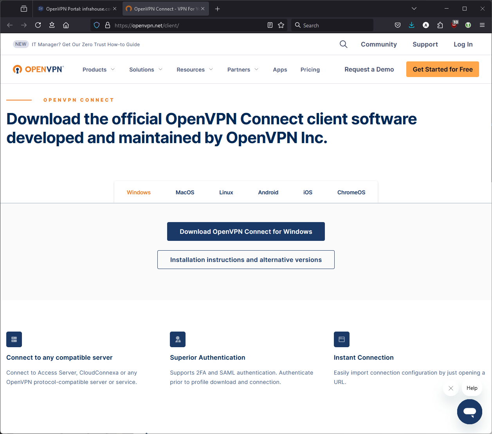Click the website search magnifier icon
This screenshot has width=492, height=434.
click(x=344, y=44)
